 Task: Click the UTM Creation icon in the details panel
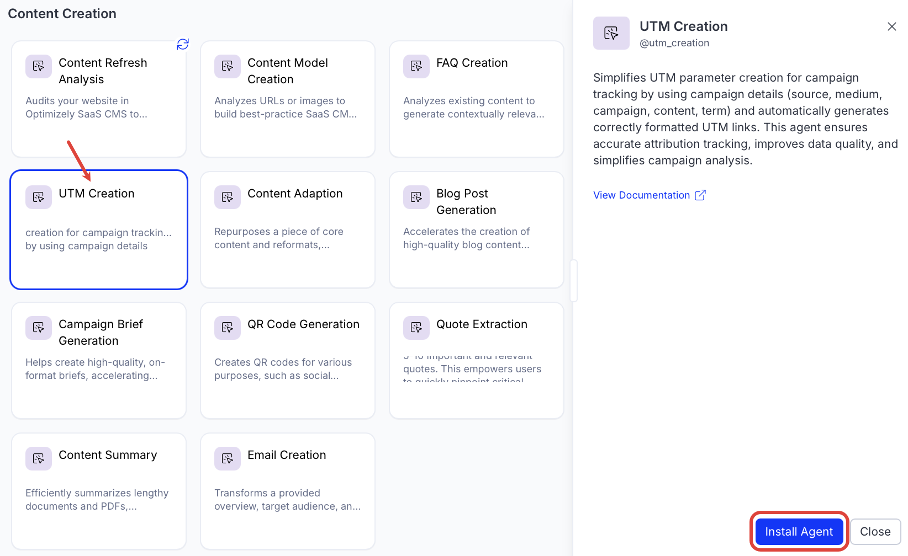point(611,33)
